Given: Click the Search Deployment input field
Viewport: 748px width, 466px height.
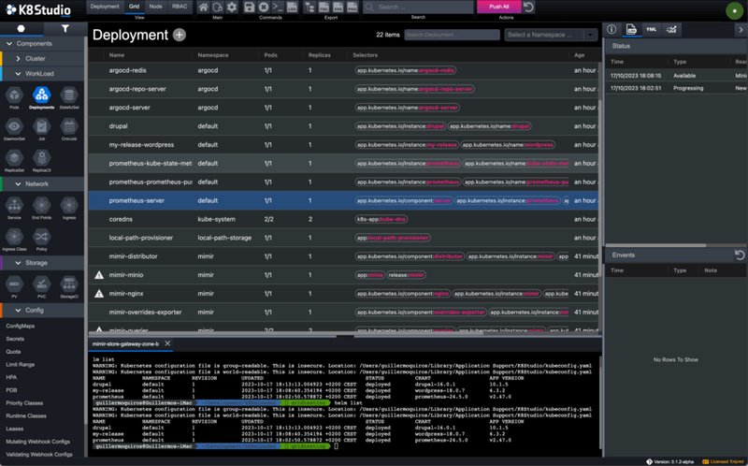Looking at the screenshot, I should (x=451, y=35).
